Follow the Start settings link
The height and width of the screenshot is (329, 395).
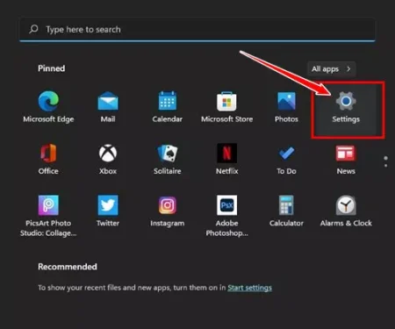coord(249,288)
